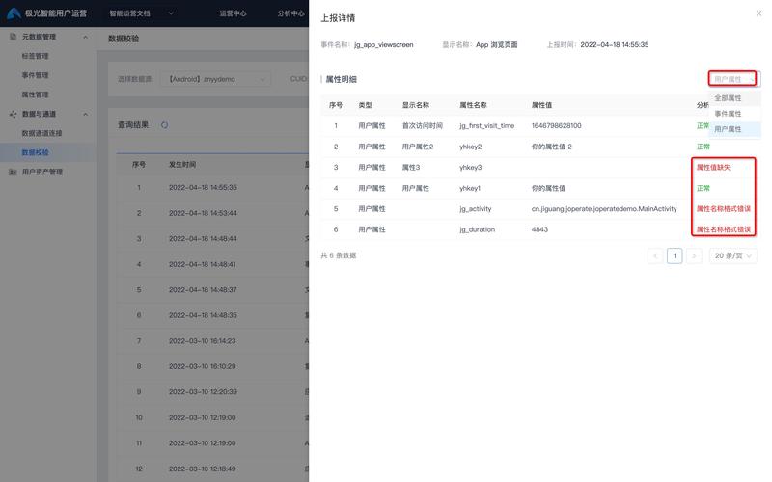Select 事件属性 from the filter list
The width and height of the screenshot is (772, 482).
(x=734, y=114)
